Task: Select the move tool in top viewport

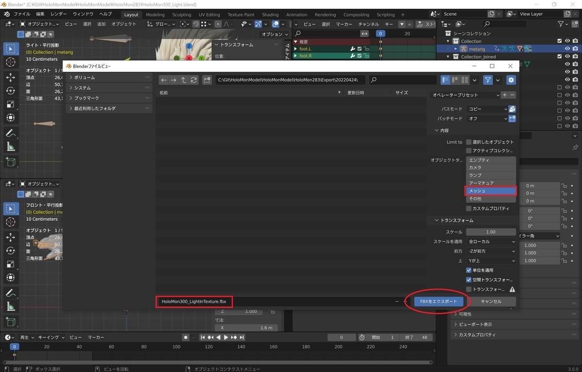Action: pyautogui.click(x=11, y=77)
